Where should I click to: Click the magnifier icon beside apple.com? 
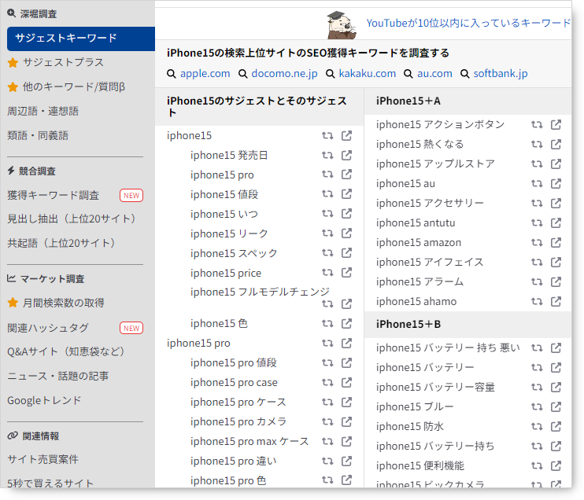pos(172,74)
